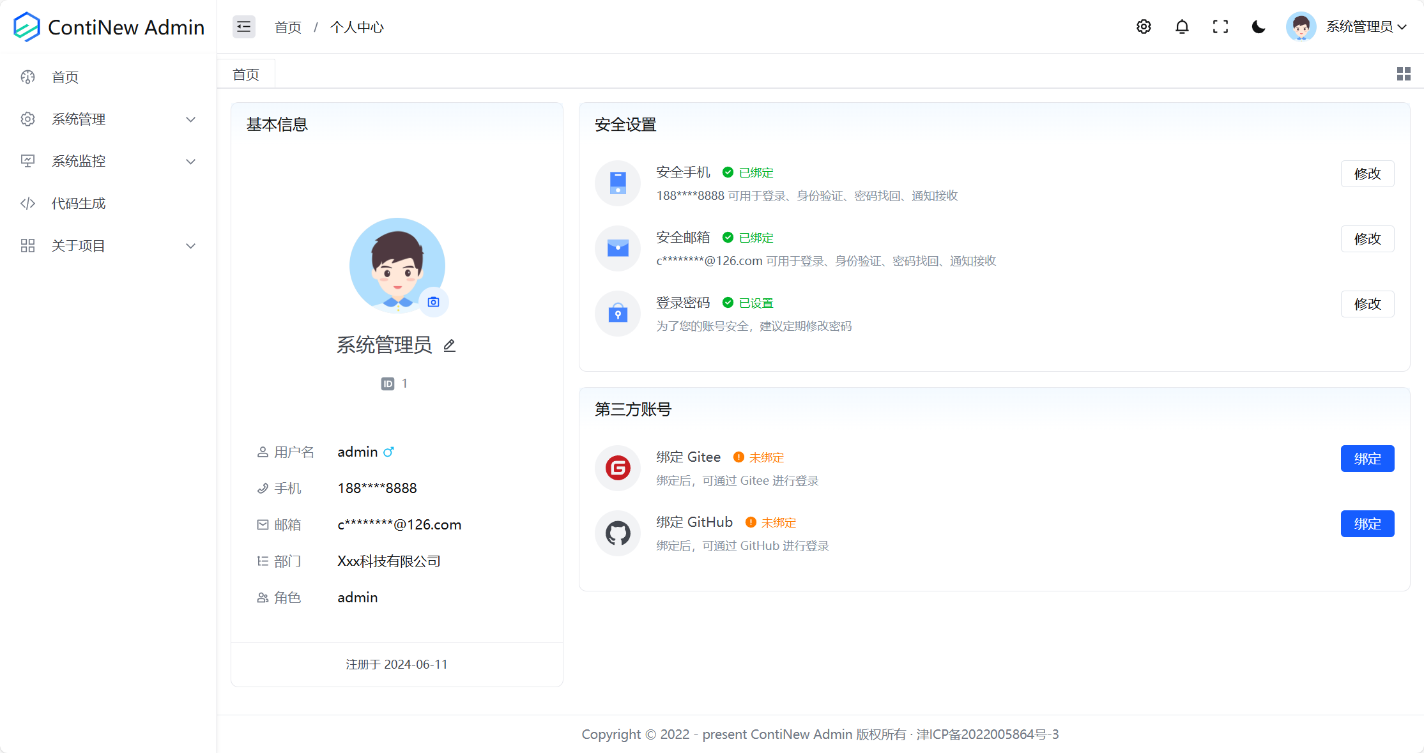Click the Gitee icon in 第三方账号

coord(617,468)
